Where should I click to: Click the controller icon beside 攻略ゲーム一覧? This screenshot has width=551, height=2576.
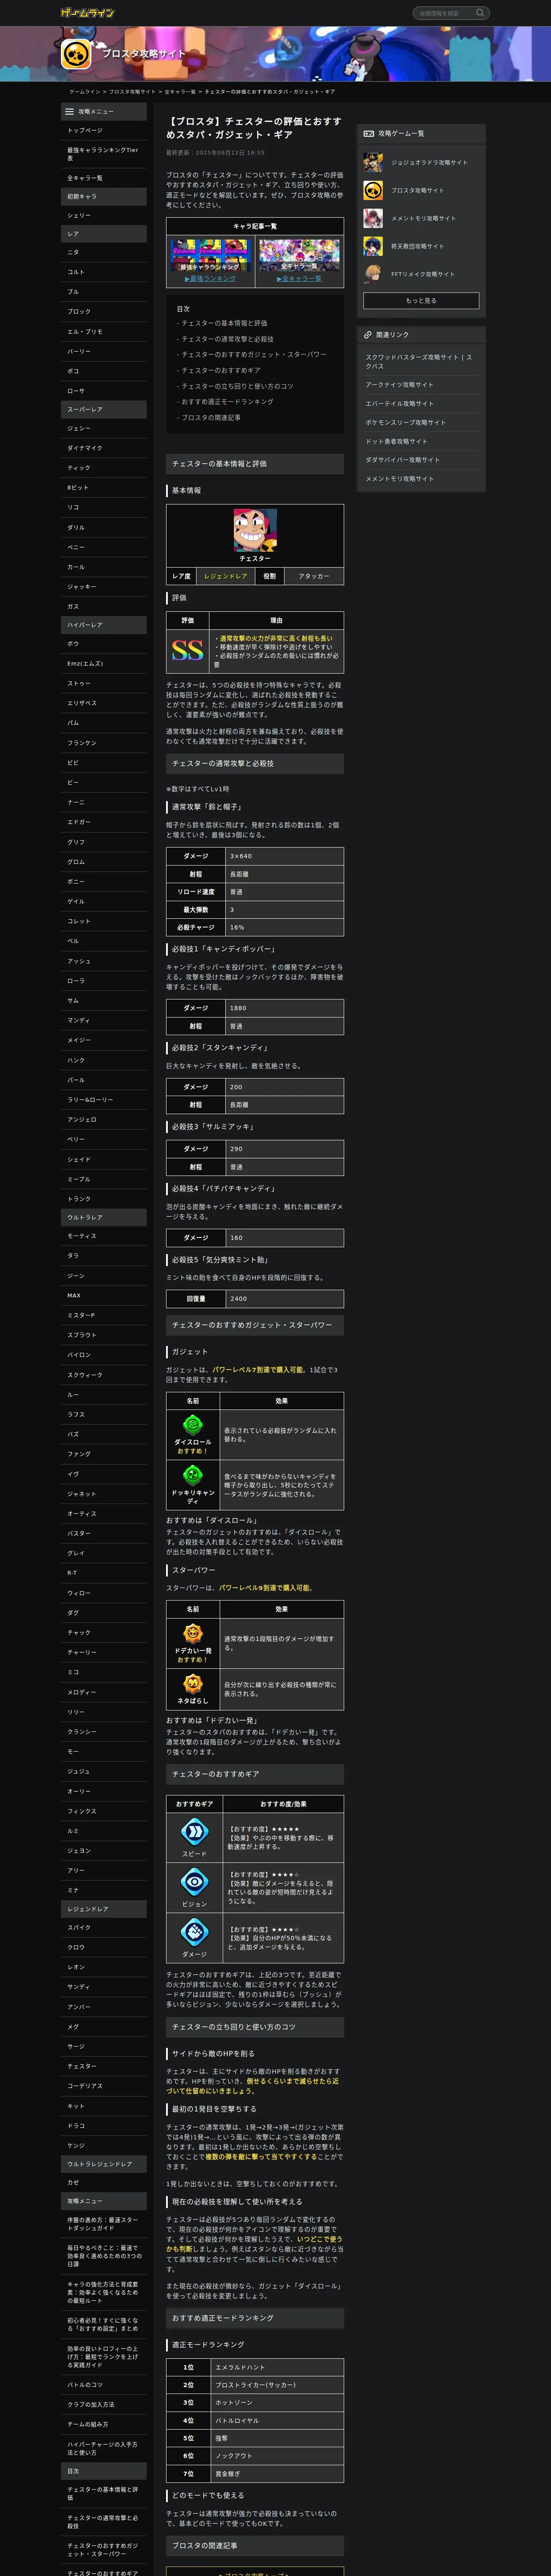(x=368, y=133)
